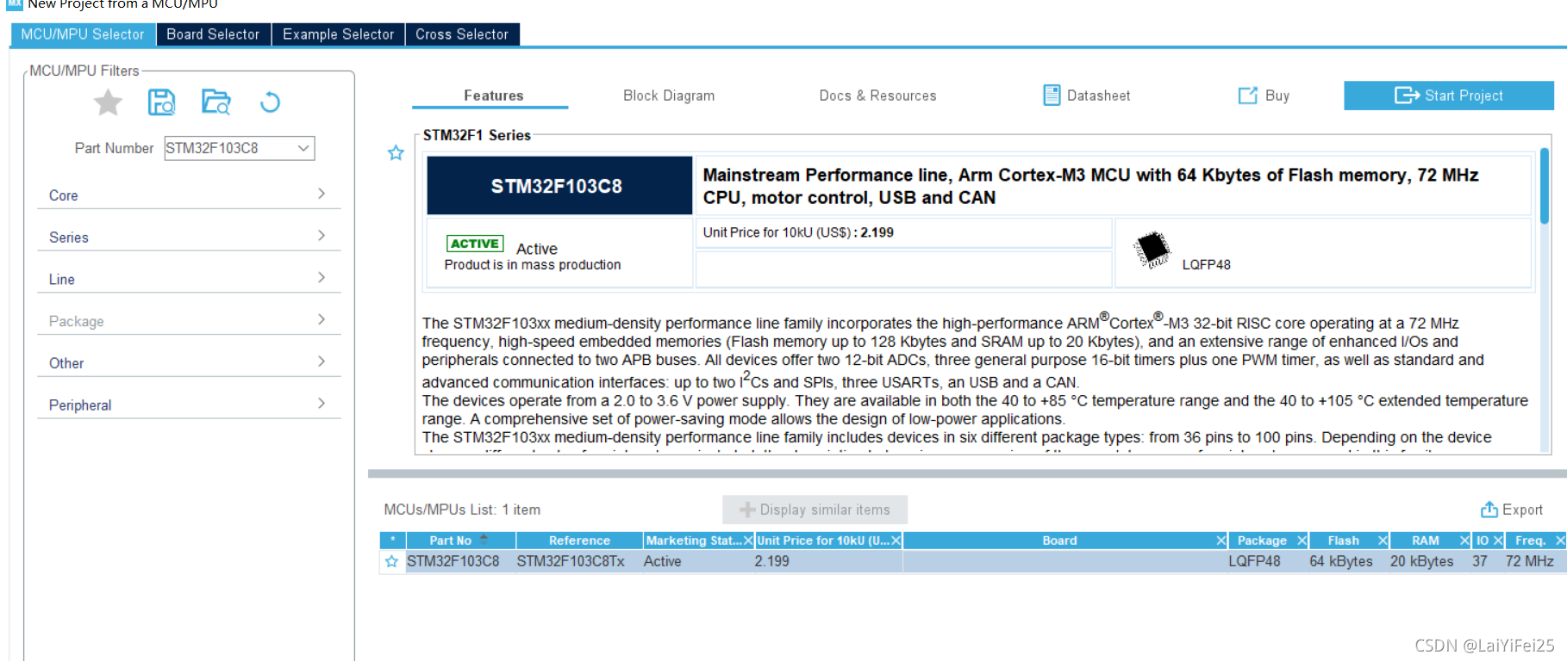1567x661 pixels.
Task: Open Buy link icon
Action: (x=1247, y=96)
